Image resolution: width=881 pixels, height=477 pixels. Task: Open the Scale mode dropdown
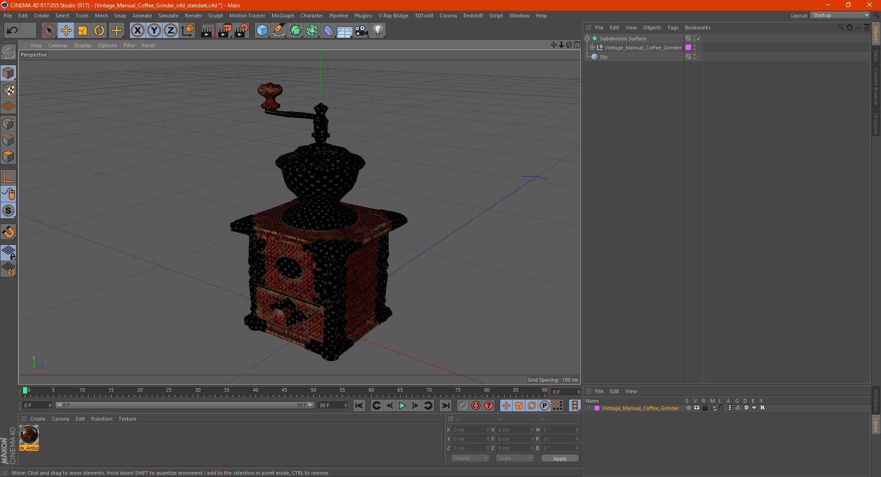click(x=515, y=458)
